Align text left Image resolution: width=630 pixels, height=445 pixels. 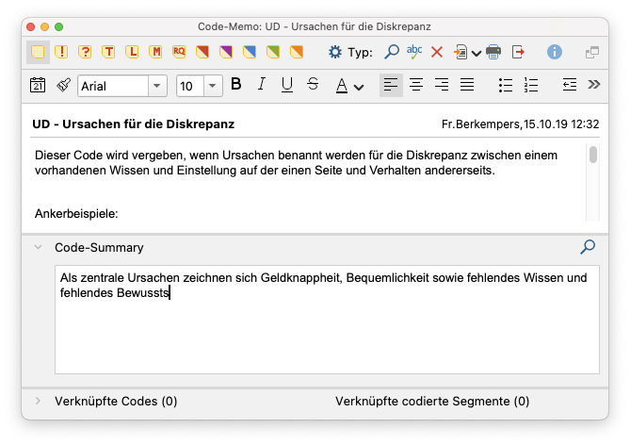pos(391,85)
